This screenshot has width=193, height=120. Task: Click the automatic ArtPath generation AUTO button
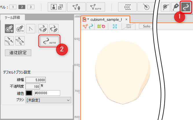click(x=49, y=42)
